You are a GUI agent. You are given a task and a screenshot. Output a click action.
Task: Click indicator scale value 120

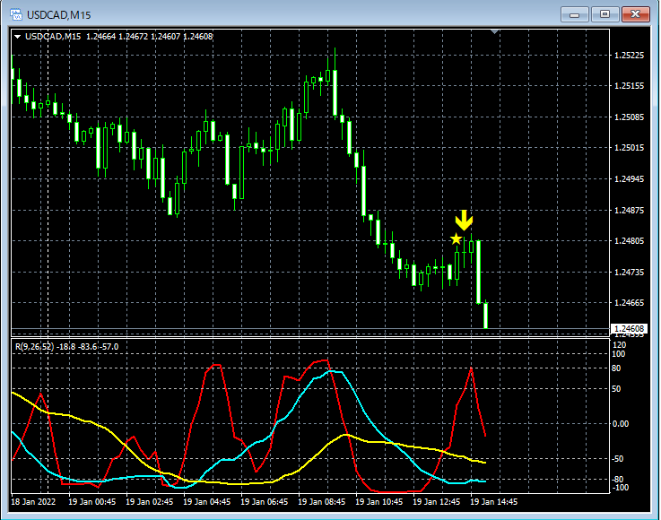tap(619, 345)
